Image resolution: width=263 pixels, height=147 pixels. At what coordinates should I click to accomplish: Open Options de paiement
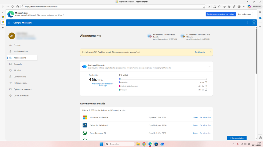click(x=22, y=89)
